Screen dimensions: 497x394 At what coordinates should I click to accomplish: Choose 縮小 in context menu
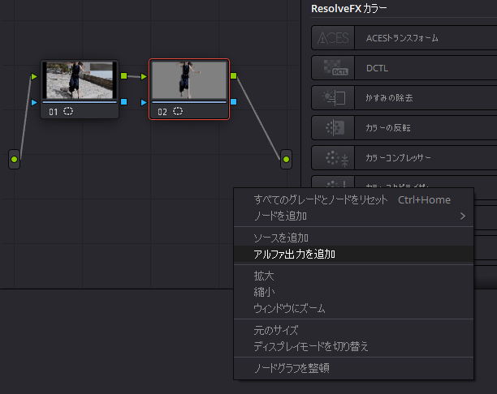[353, 292]
